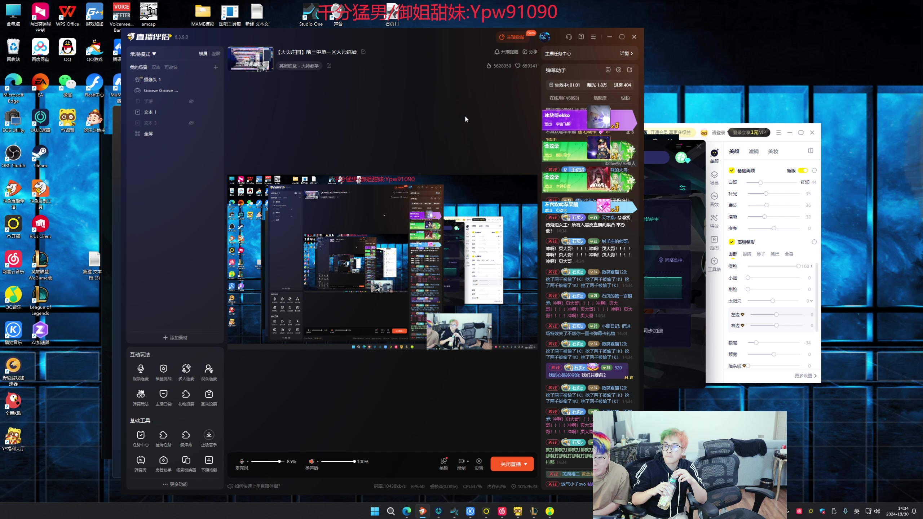Enable the 基础美颜 checkbox in beauty panel
923x519 pixels.
click(x=731, y=170)
